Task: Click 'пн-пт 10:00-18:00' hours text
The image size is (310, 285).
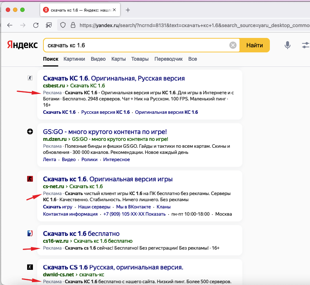Action: click(x=190, y=214)
